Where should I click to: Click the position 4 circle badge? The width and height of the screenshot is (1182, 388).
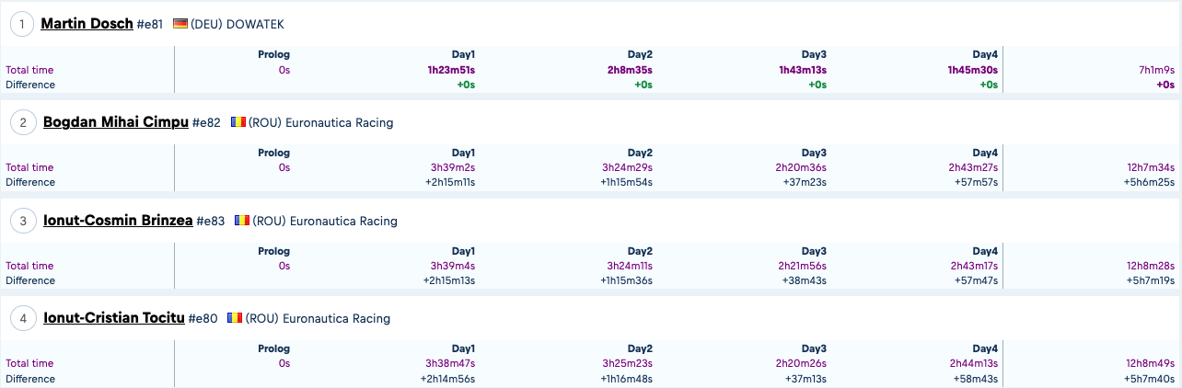click(22, 319)
